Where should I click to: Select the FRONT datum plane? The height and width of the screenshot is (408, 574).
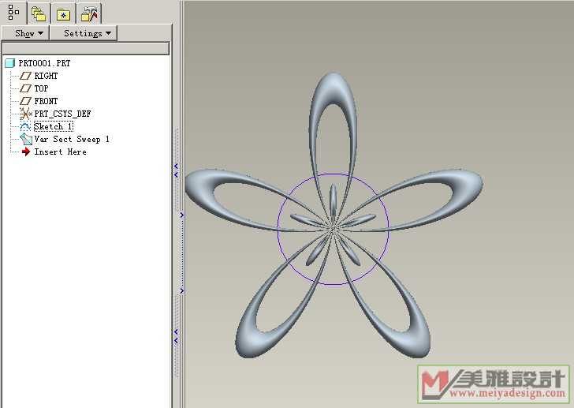[46, 101]
